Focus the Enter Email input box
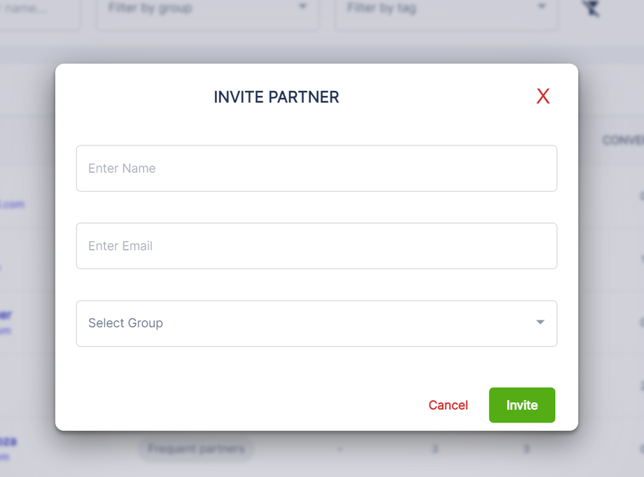 coord(316,246)
